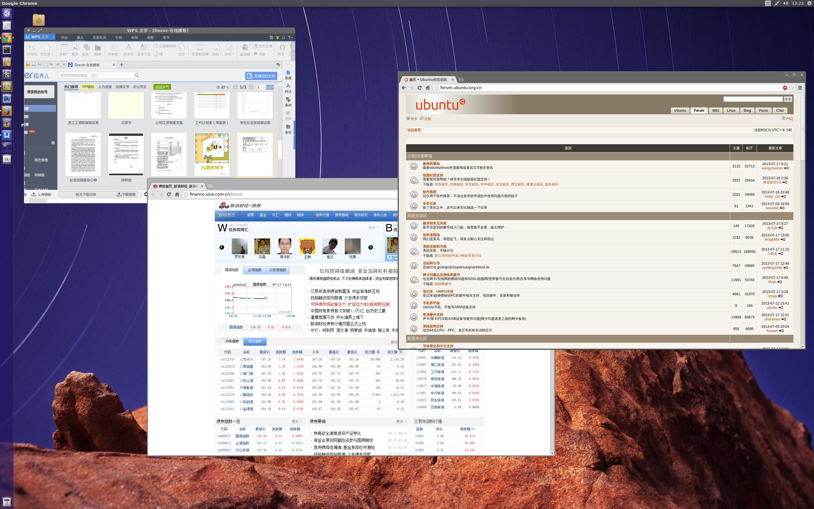Expand the 文本框 text box dropdown
814x509 pixels.
[120, 54]
